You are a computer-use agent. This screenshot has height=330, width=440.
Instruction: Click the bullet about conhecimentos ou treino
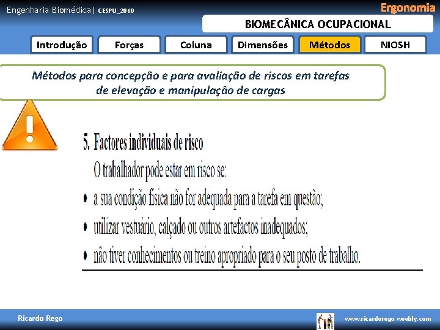click(222, 256)
